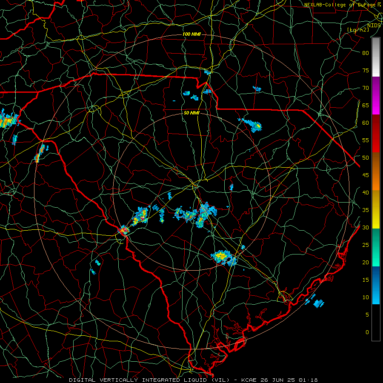Image resolution: width=383 pixels, height=383 pixels.
Task: Click the 25 value on the scale
Action: pyautogui.click(x=366, y=245)
